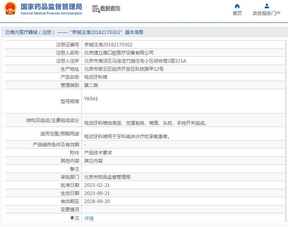Click the 注册人名称 label
The image size is (288, 227).
click(67, 53)
